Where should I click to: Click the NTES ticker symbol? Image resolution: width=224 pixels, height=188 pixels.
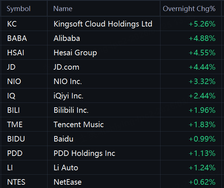pos(15,182)
